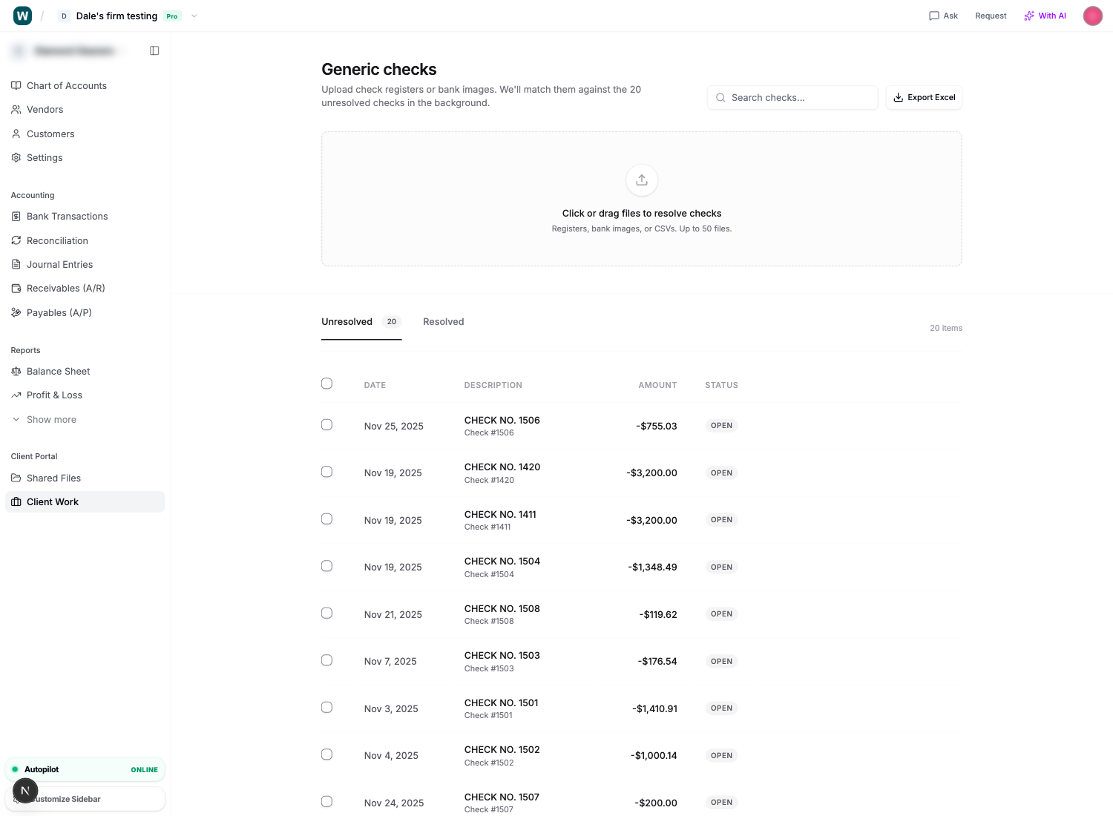
Task: Click the With AI button
Action: tap(1045, 16)
